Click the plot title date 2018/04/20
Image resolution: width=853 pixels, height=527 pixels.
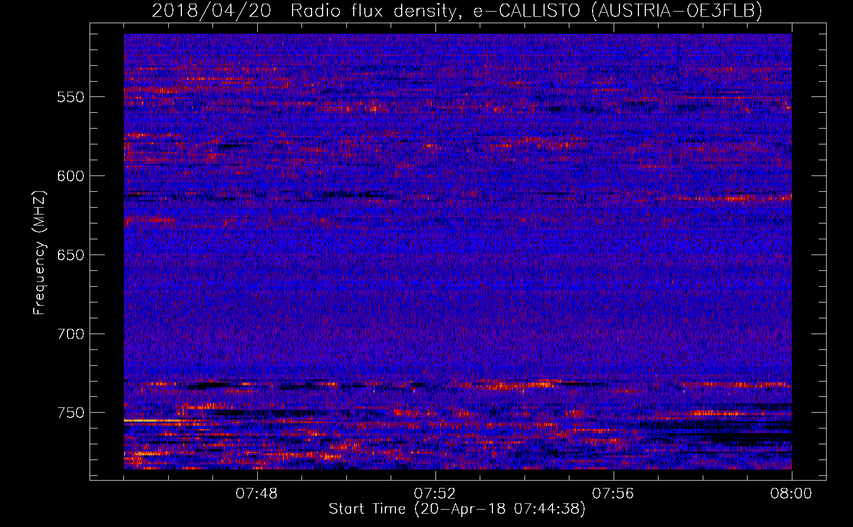point(211,11)
